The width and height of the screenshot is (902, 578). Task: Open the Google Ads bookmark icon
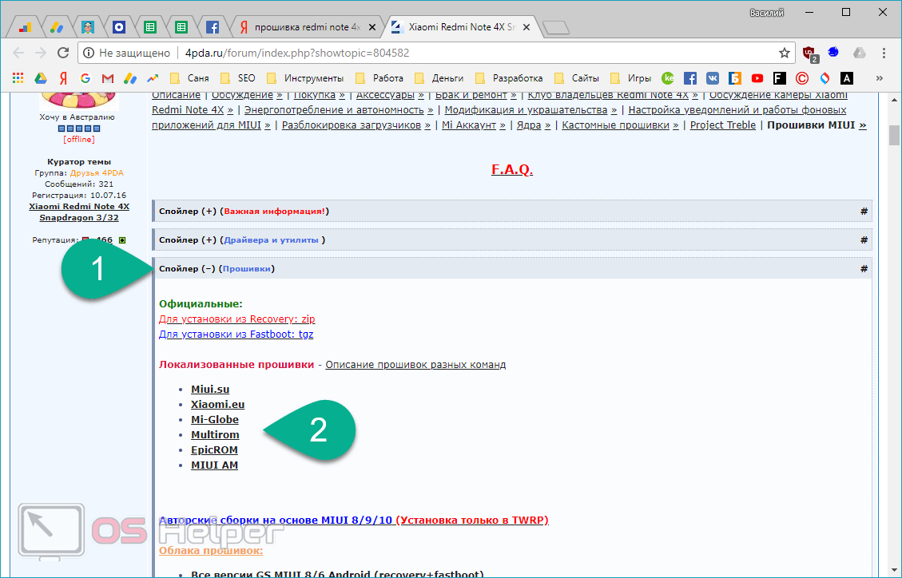(x=130, y=78)
